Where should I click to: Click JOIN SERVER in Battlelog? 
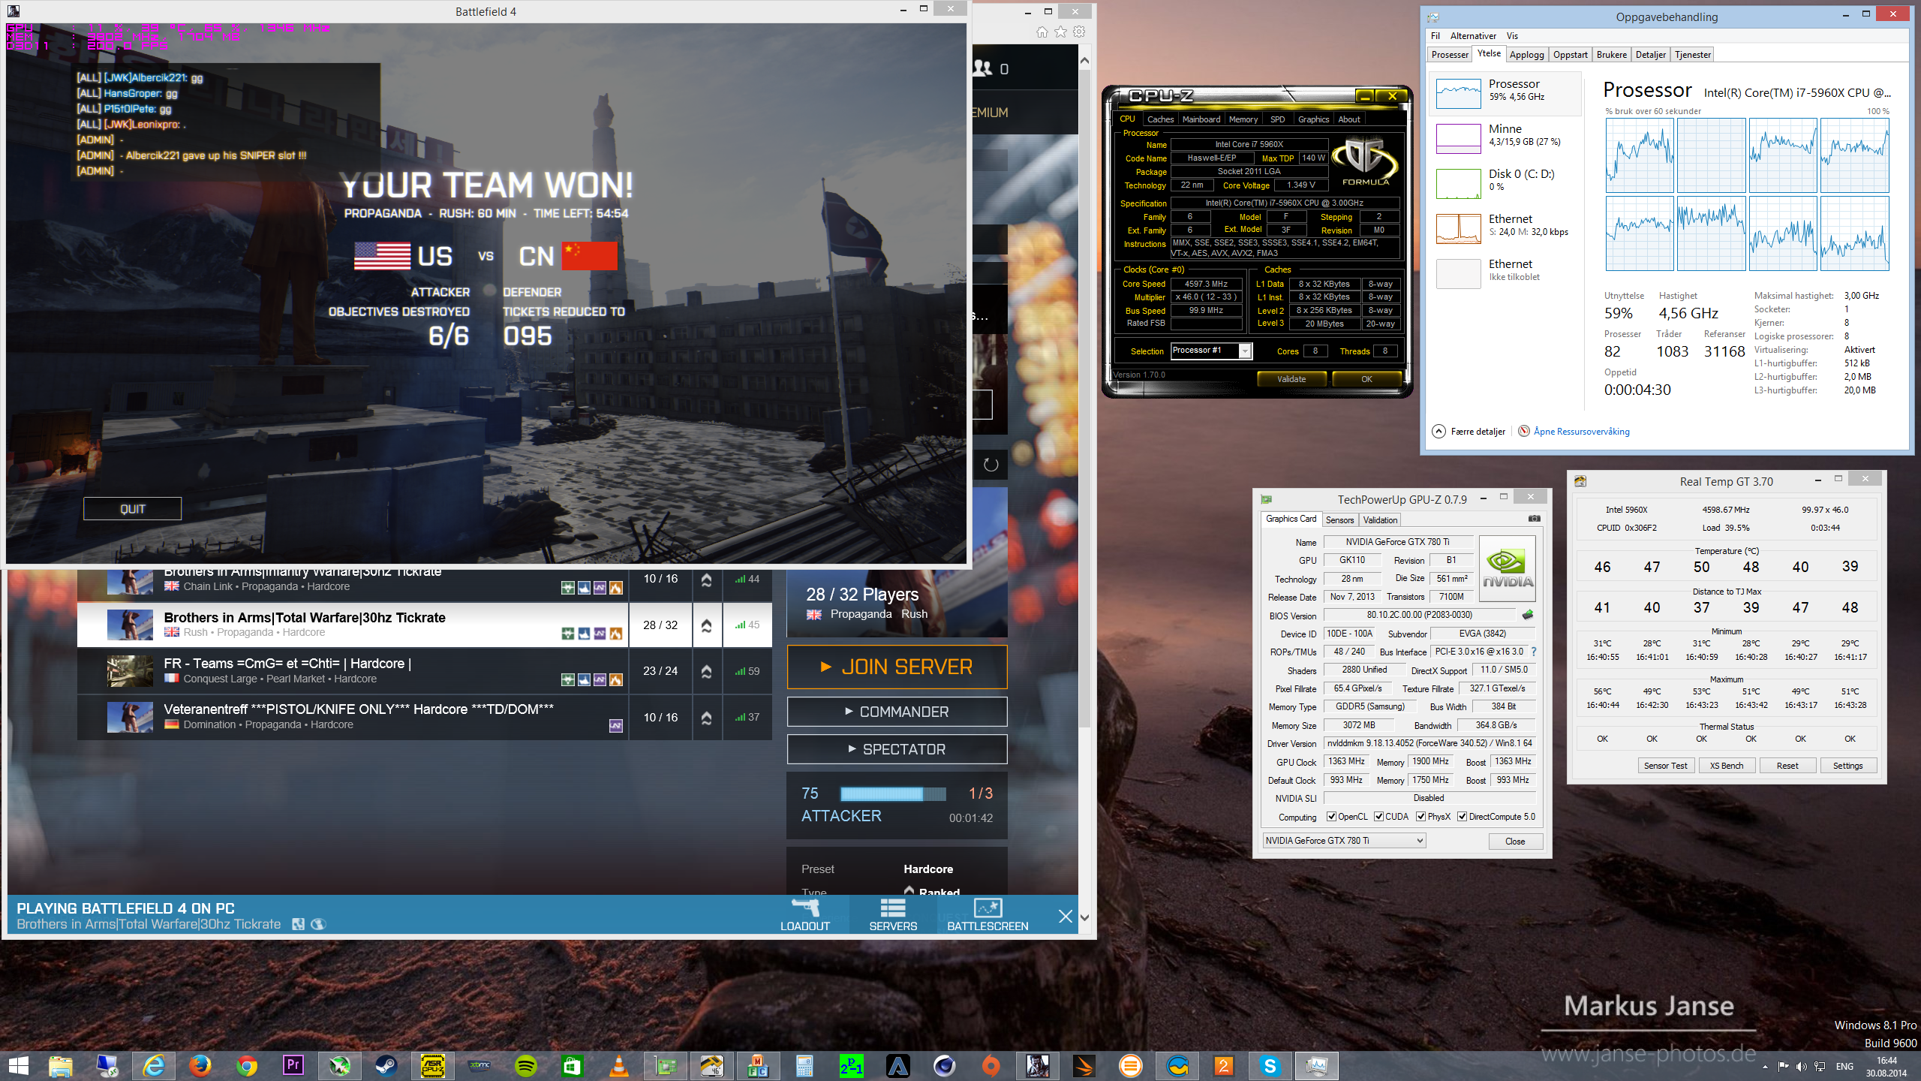[x=897, y=667]
